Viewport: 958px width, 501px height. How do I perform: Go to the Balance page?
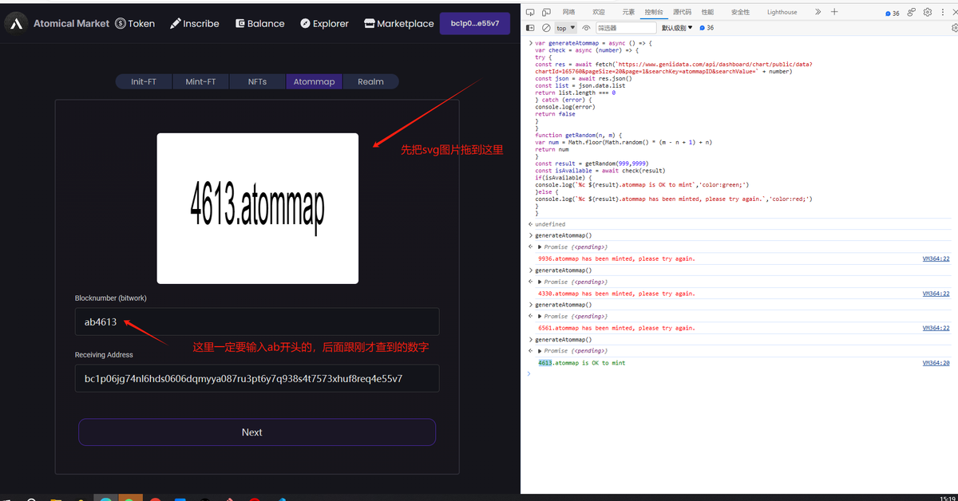(260, 23)
